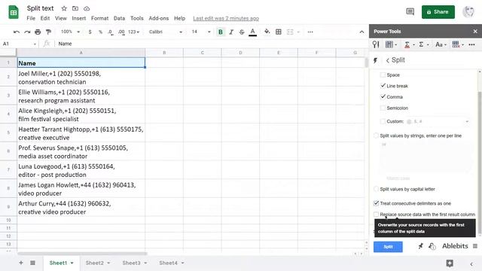Open Last edit was 2 minutes ago

point(226,18)
